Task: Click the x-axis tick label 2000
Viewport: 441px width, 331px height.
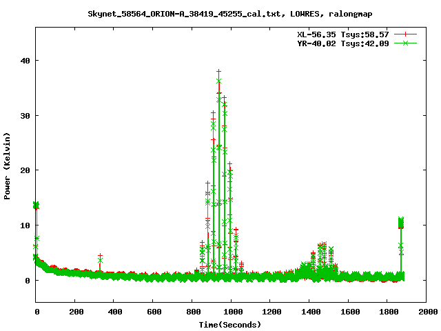Action: coord(428,312)
